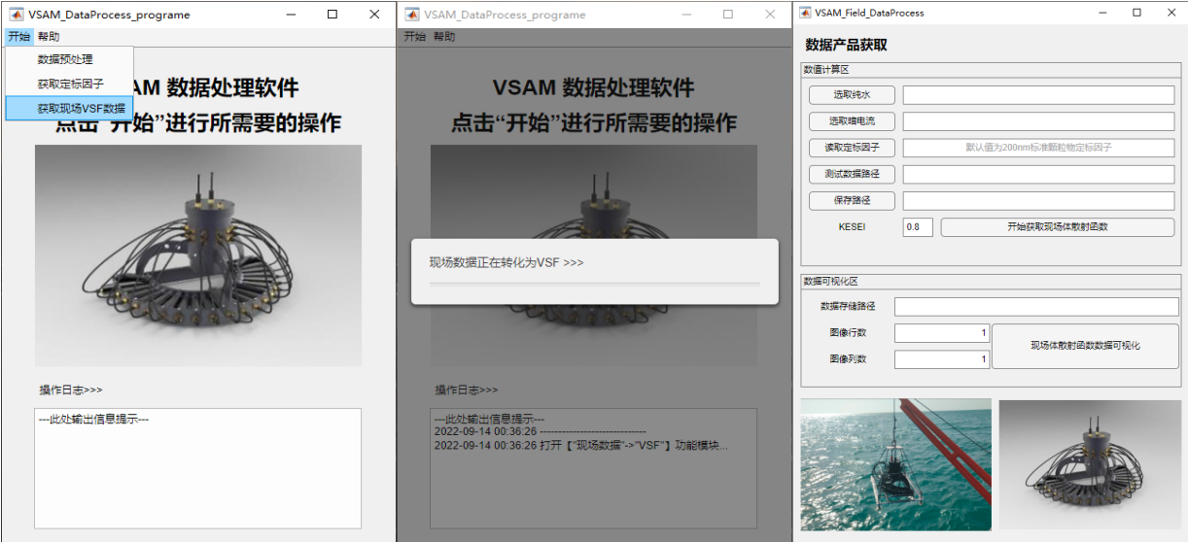
Task: Click the 选取暗电流 button
Action: click(x=852, y=121)
